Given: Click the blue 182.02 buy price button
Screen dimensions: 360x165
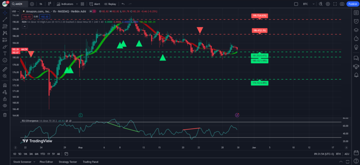Looking at the screenshot, I should pyautogui.click(x=44, y=17).
